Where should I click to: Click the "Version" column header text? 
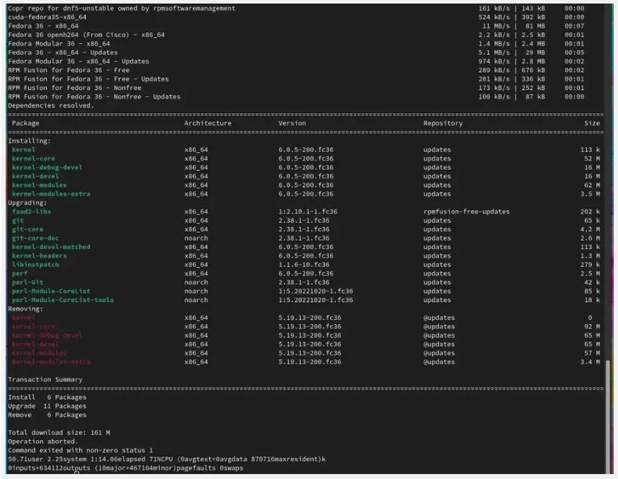(x=292, y=123)
